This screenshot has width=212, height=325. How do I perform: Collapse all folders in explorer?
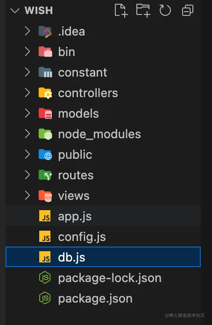188,10
